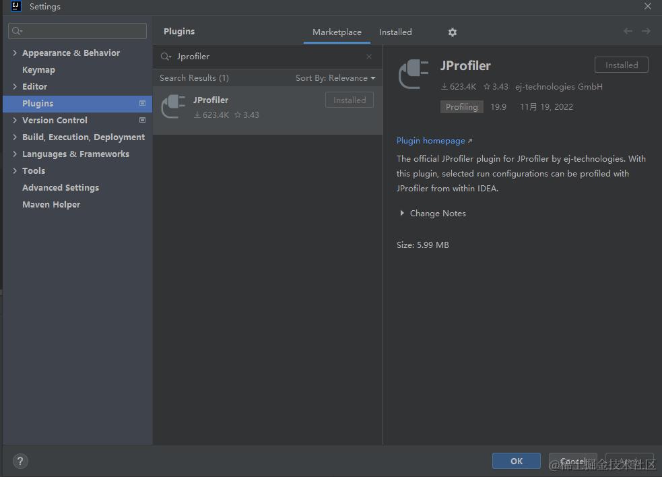Open the Sort By Relevance dropdown
The height and width of the screenshot is (477, 662).
point(335,78)
